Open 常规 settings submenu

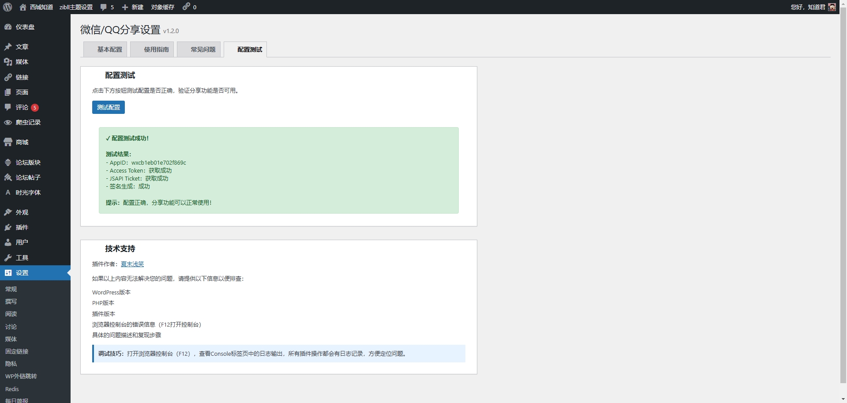(x=11, y=289)
